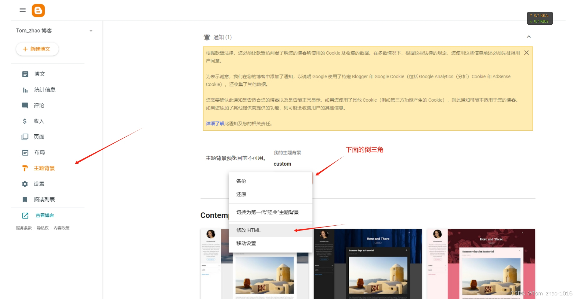Screen dimensions: 577x299
Task: Open the Contempo dark theme thumbnail
Action: [367, 264]
